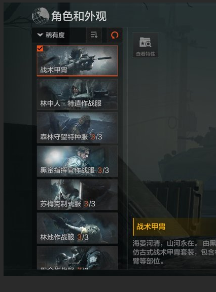The image size is (216, 292).
Task: Select the 战术甲胄 outfit card
Action: 77,61
